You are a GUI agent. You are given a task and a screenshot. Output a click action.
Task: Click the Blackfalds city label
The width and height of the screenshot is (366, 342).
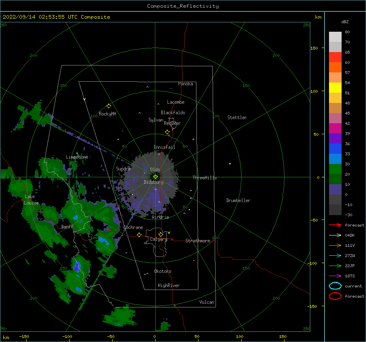173,113
